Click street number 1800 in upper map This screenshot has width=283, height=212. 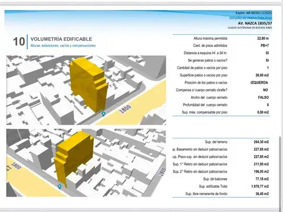click(125, 109)
